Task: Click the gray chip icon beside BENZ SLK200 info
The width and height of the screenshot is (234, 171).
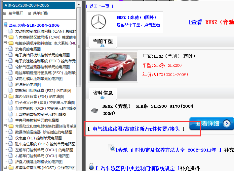Action: (95, 110)
